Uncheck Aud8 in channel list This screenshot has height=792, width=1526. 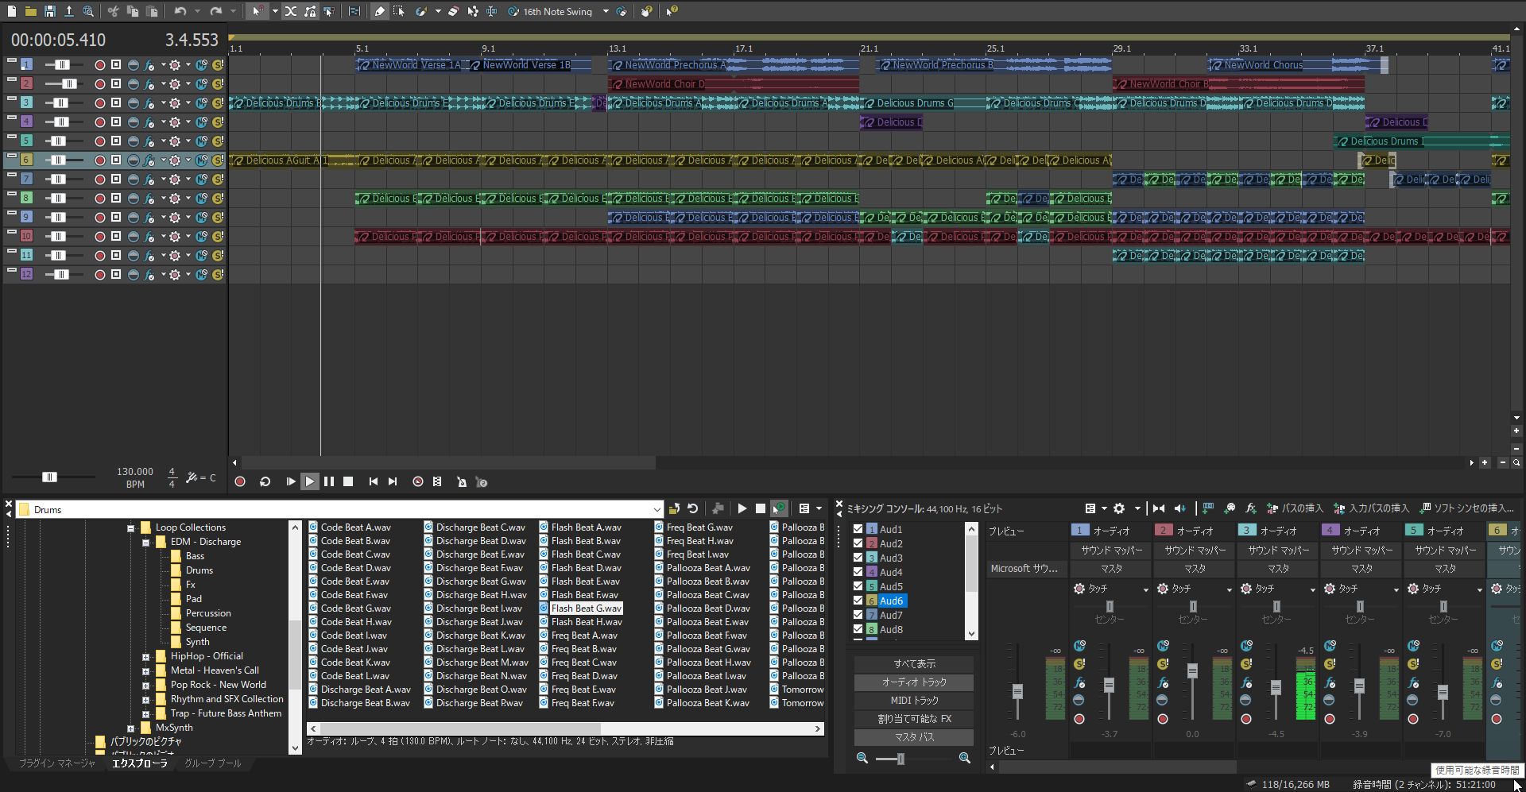(858, 629)
